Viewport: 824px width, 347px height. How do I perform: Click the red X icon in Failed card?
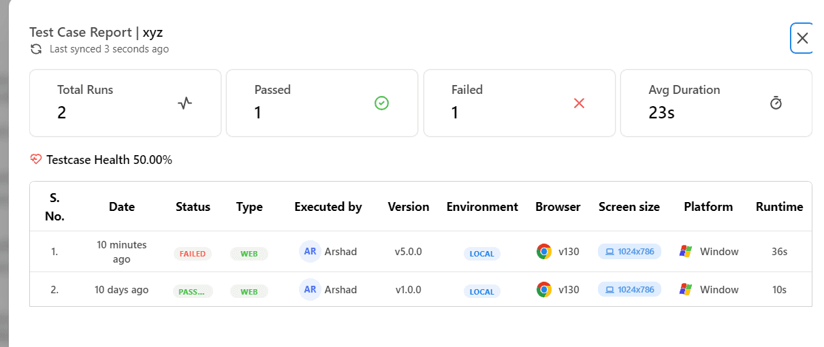pos(580,103)
